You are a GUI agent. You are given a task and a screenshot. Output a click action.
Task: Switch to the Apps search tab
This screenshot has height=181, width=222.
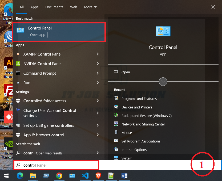tap(34, 7)
